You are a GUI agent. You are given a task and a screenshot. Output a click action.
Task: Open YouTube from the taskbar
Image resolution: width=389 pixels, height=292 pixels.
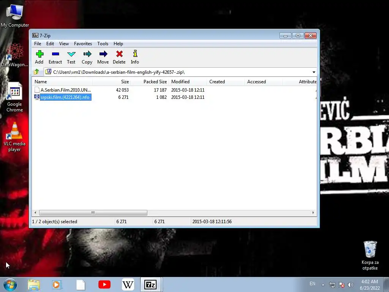click(104, 284)
